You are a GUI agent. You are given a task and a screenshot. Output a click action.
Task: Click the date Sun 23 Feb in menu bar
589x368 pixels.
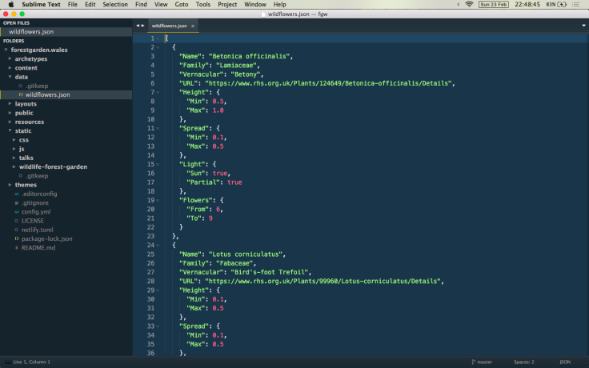click(494, 5)
